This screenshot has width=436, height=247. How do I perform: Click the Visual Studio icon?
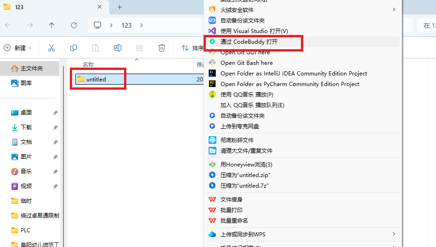click(212, 31)
